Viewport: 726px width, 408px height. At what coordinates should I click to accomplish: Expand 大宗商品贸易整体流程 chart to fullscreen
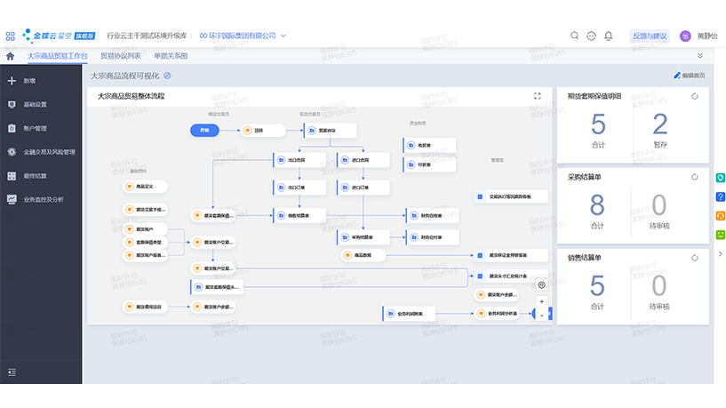click(x=538, y=96)
